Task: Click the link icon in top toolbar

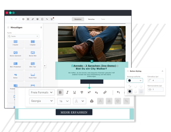Action: click(33, 19)
